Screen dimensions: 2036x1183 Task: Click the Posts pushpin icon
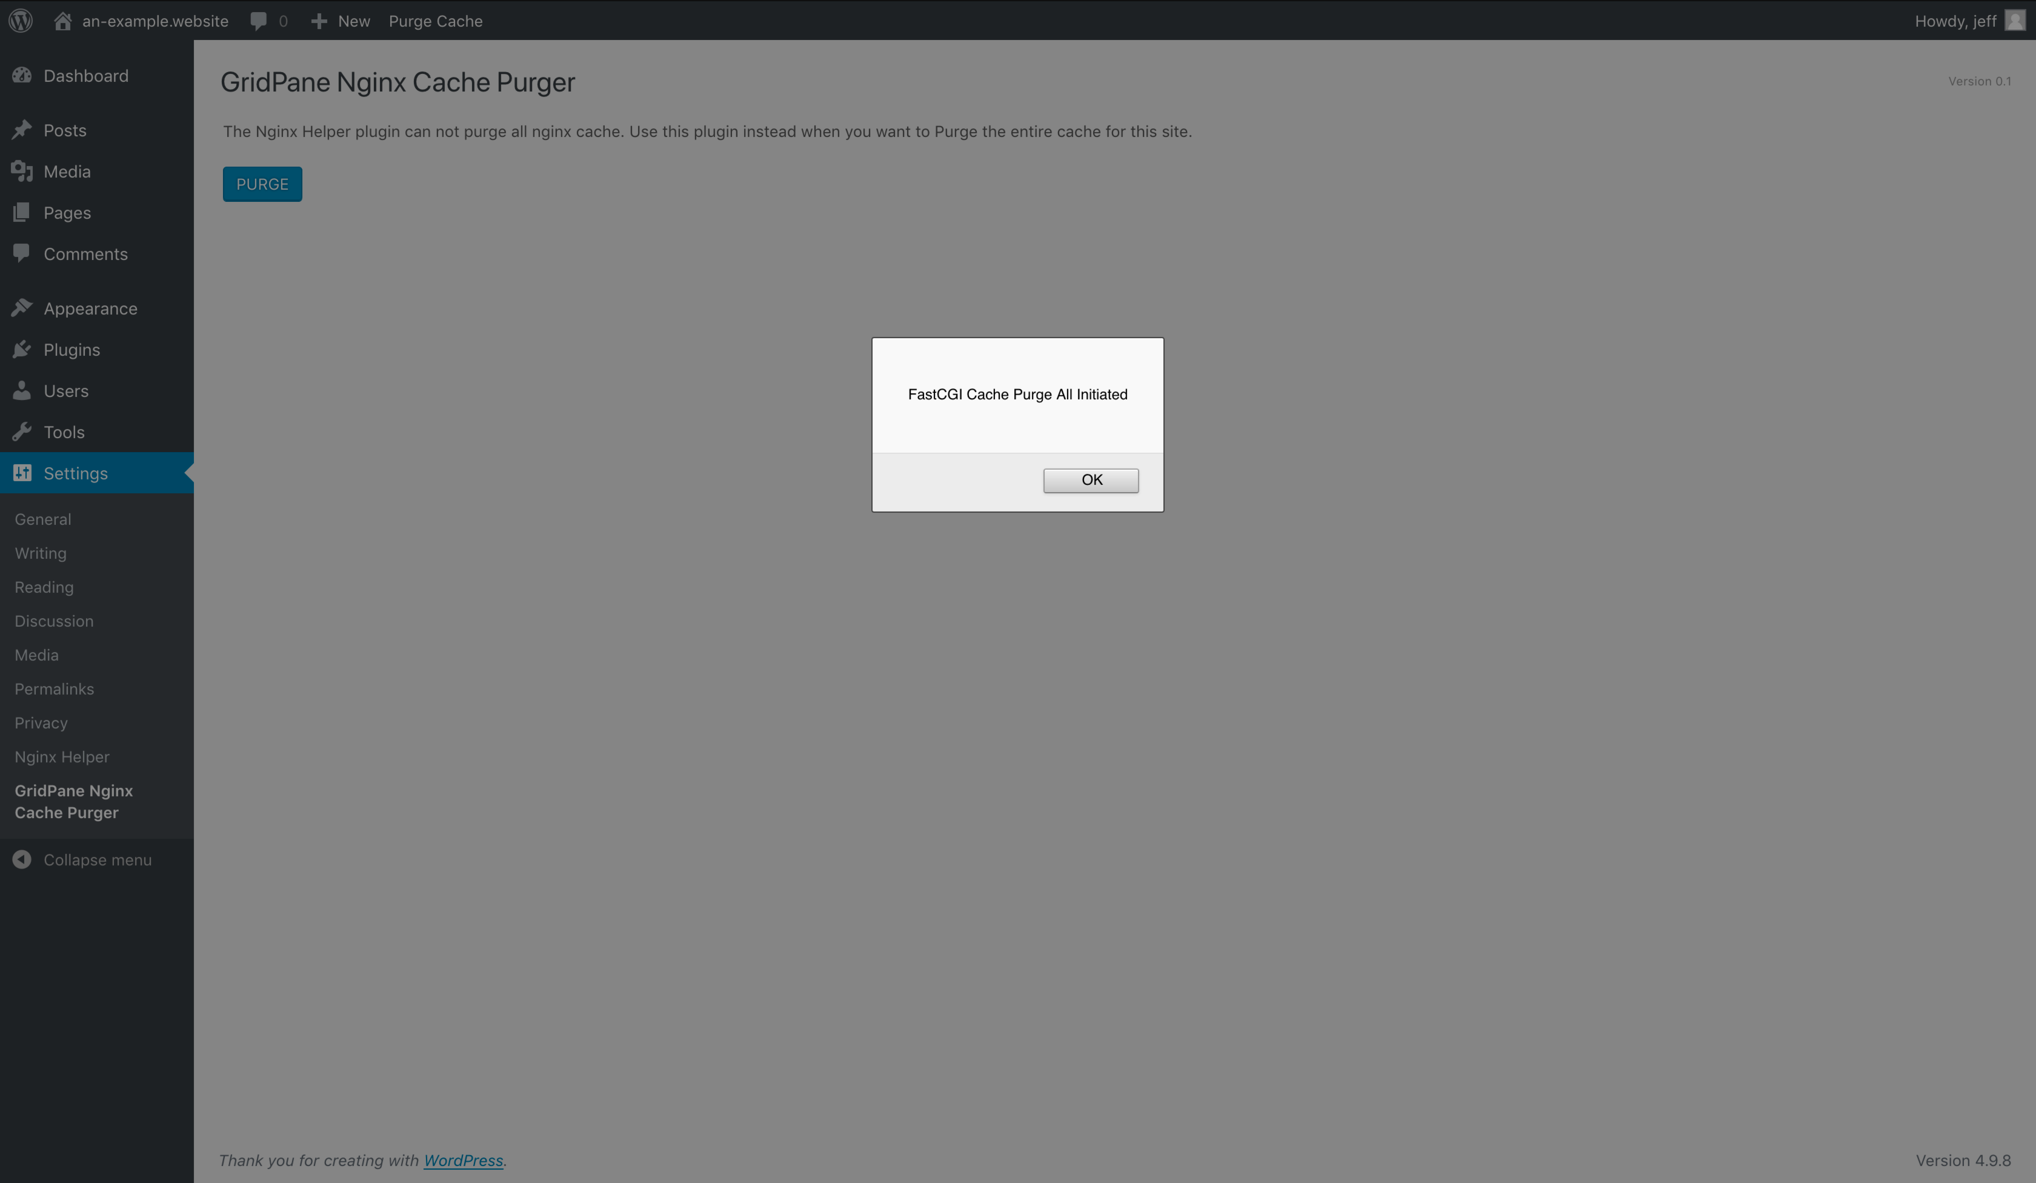tap(22, 129)
